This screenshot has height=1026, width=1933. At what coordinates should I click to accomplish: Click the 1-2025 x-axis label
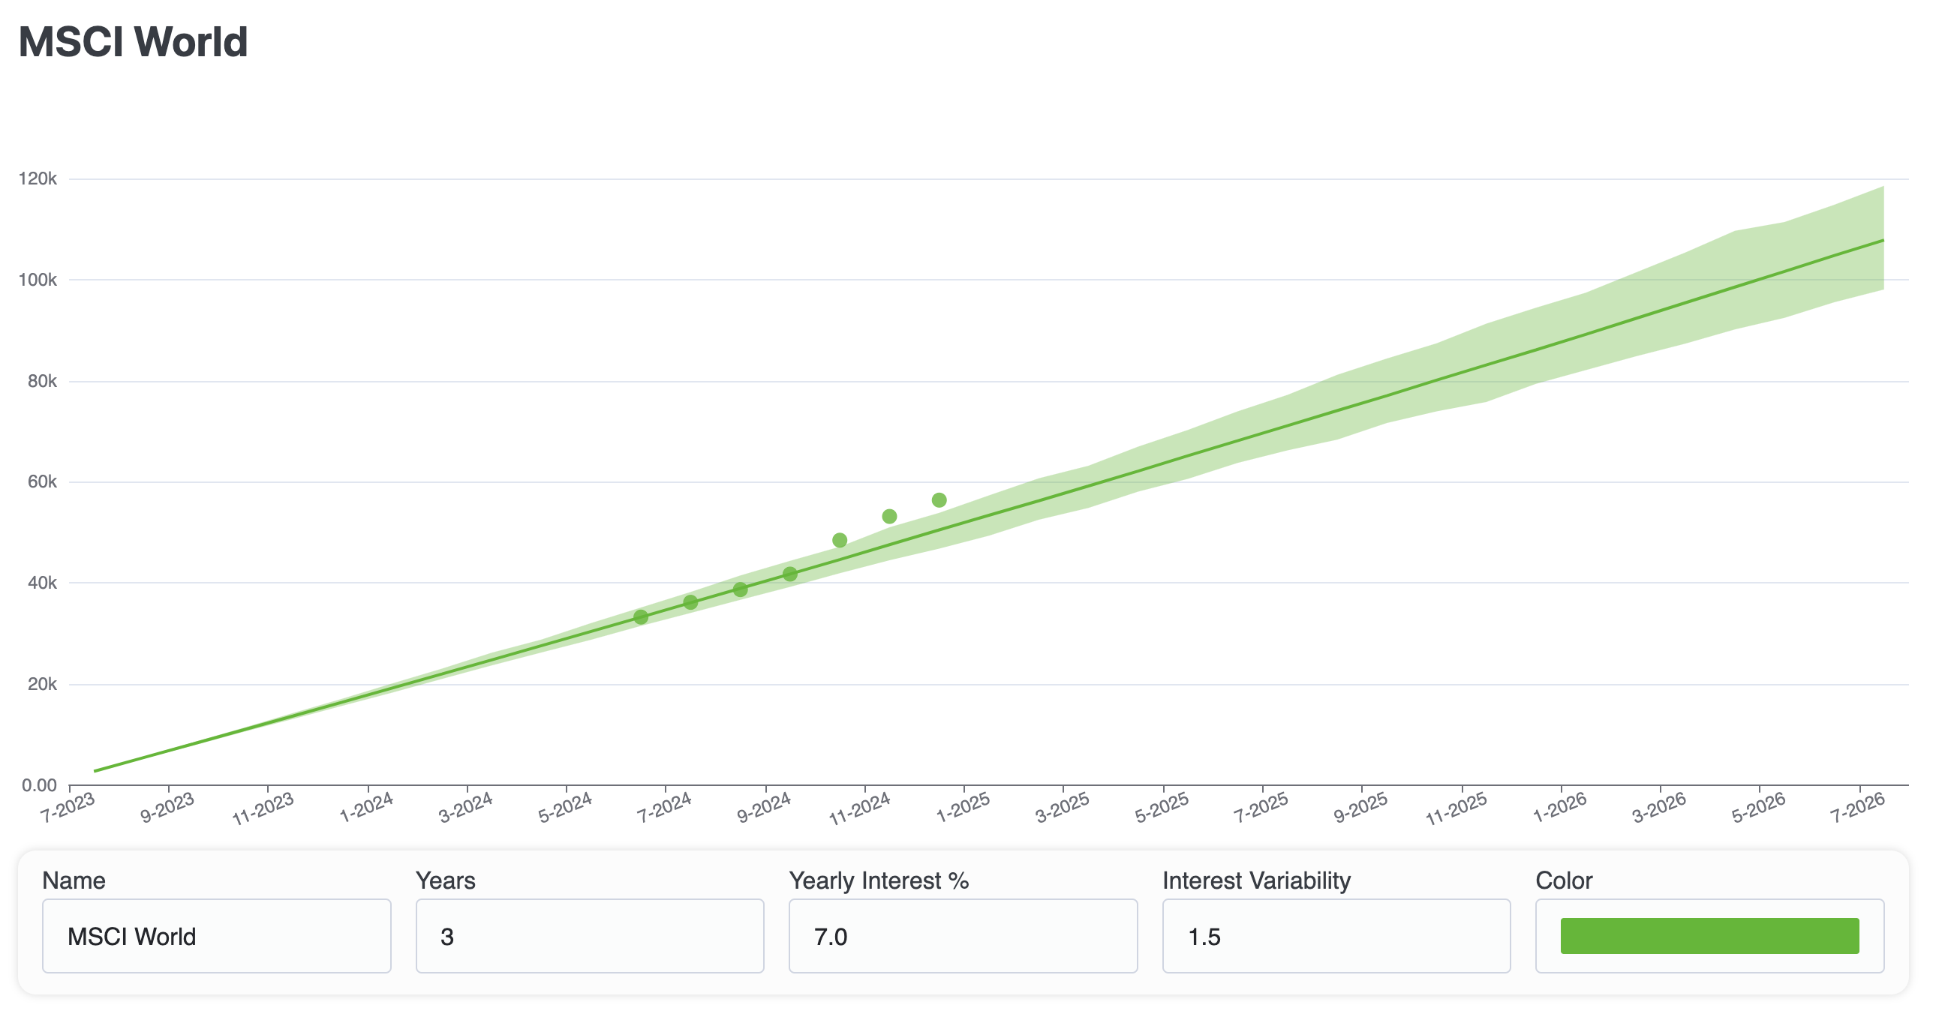(x=963, y=808)
